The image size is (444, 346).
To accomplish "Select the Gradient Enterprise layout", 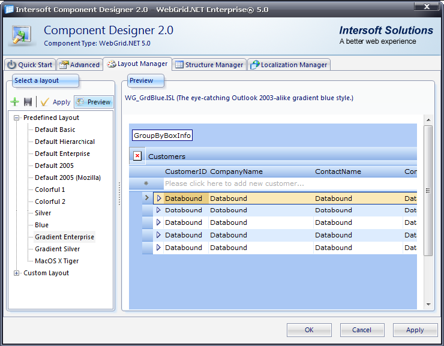I will click(x=65, y=237).
